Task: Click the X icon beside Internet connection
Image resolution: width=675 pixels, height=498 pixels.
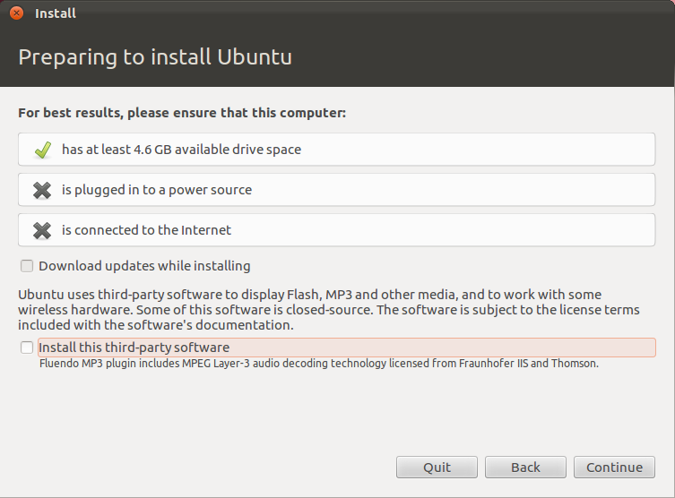Action: [x=42, y=230]
